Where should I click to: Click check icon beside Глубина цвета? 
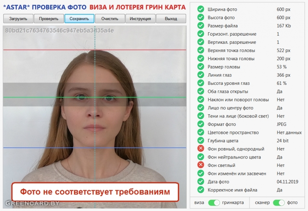(x=201, y=140)
